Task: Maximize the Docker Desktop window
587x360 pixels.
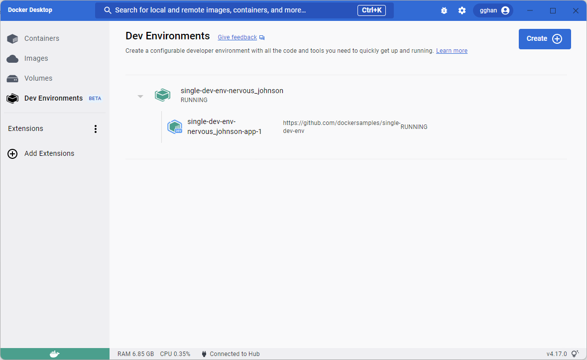Action: point(553,10)
